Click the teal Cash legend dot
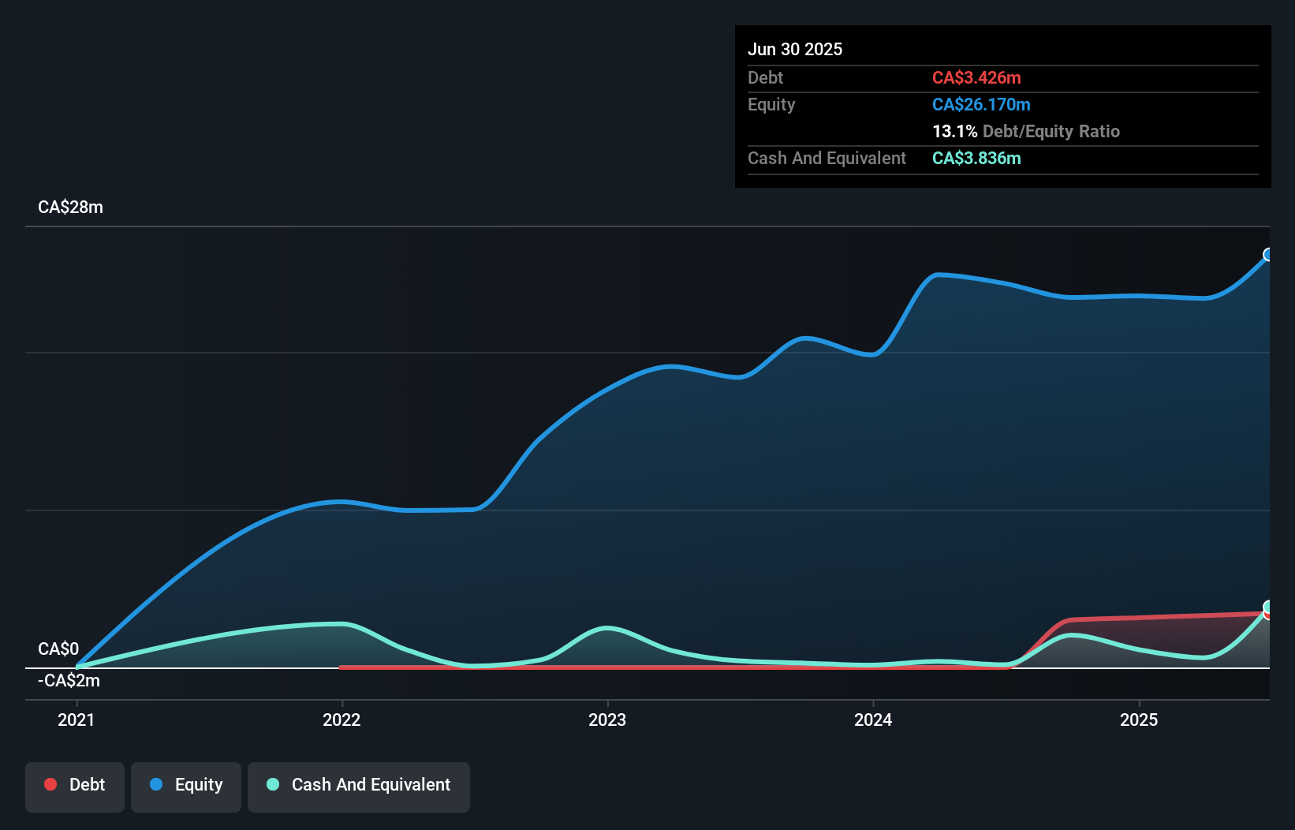 point(273,784)
